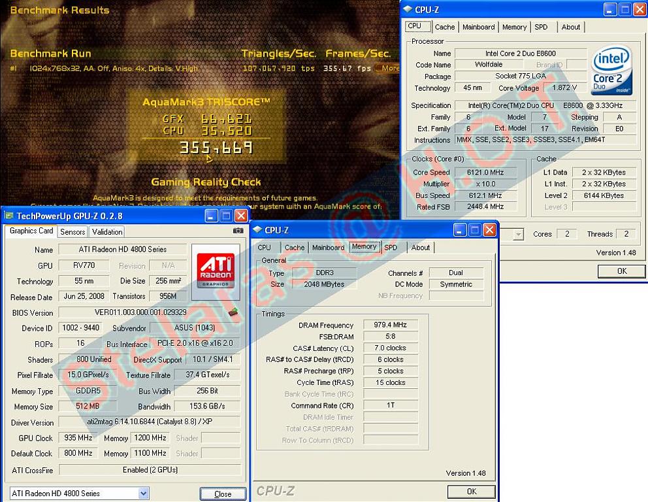Click the GPU-Z title bar application icon

click(8, 216)
